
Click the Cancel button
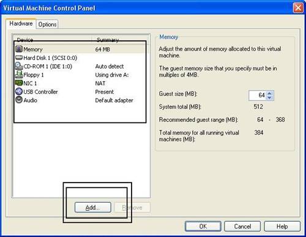pos(242,227)
